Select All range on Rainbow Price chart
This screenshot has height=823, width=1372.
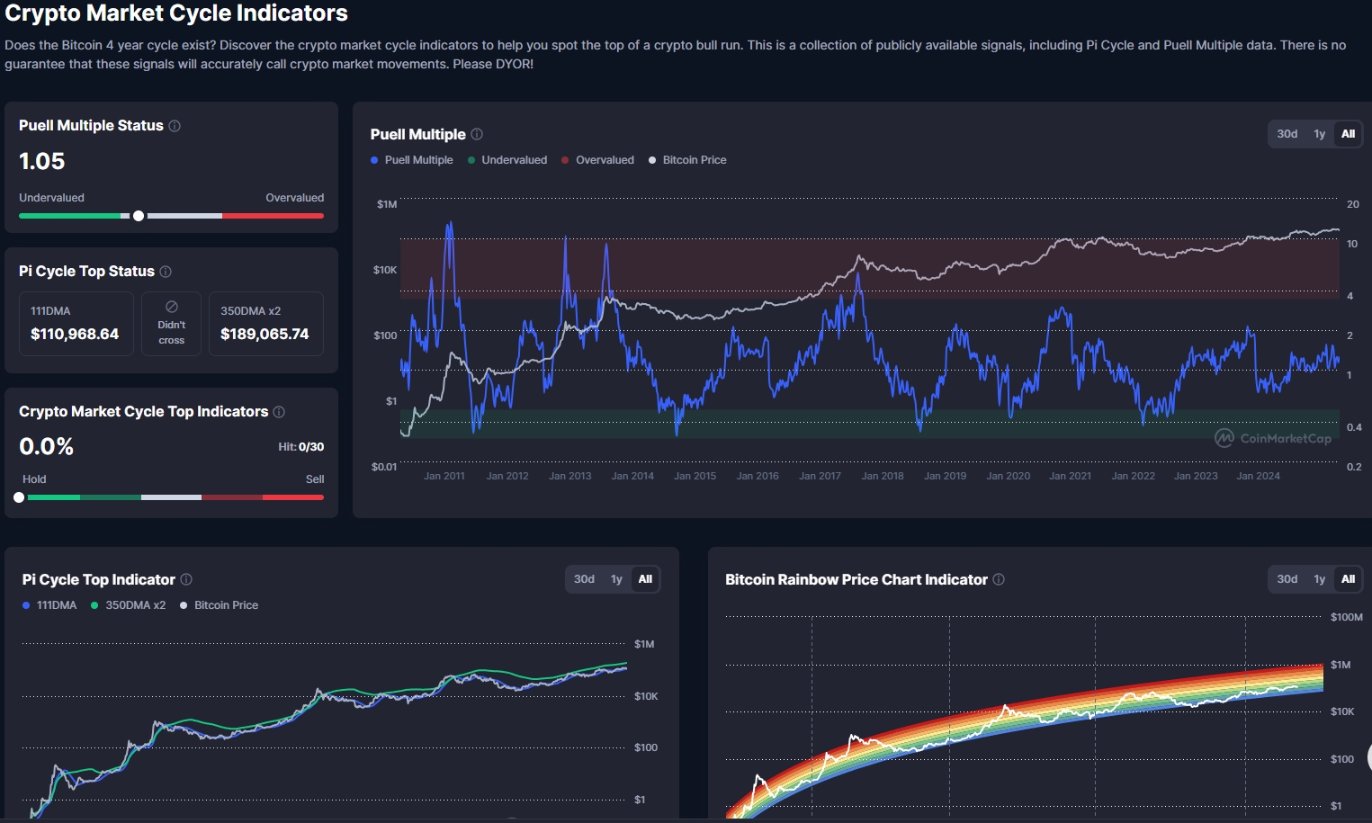point(1348,579)
